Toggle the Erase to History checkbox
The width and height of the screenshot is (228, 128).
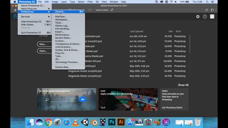(x=94, y=10)
